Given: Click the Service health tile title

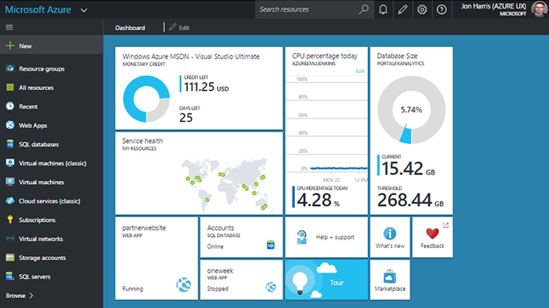Looking at the screenshot, I should (142, 141).
